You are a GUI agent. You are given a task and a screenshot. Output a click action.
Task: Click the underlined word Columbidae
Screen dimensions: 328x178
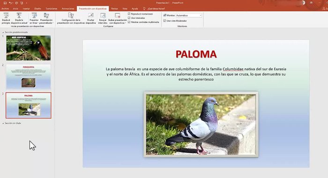click(x=233, y=69)
